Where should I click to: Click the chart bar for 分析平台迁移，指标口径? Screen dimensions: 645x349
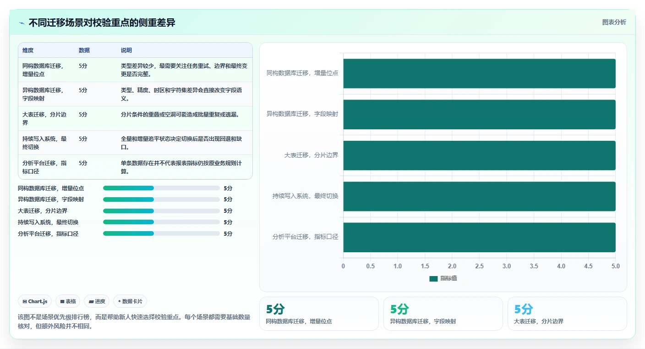[x=479, y=237]
